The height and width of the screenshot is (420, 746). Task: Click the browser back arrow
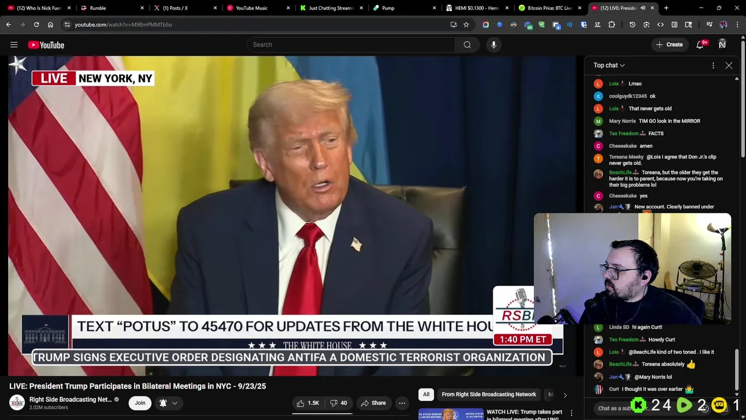point(9,24)
